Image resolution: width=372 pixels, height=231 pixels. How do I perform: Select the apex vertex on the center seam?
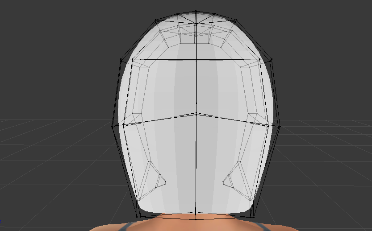196,11
